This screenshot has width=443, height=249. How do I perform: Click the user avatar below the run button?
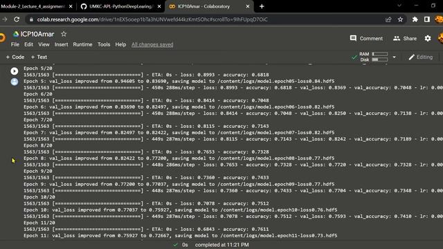[15, 82]
